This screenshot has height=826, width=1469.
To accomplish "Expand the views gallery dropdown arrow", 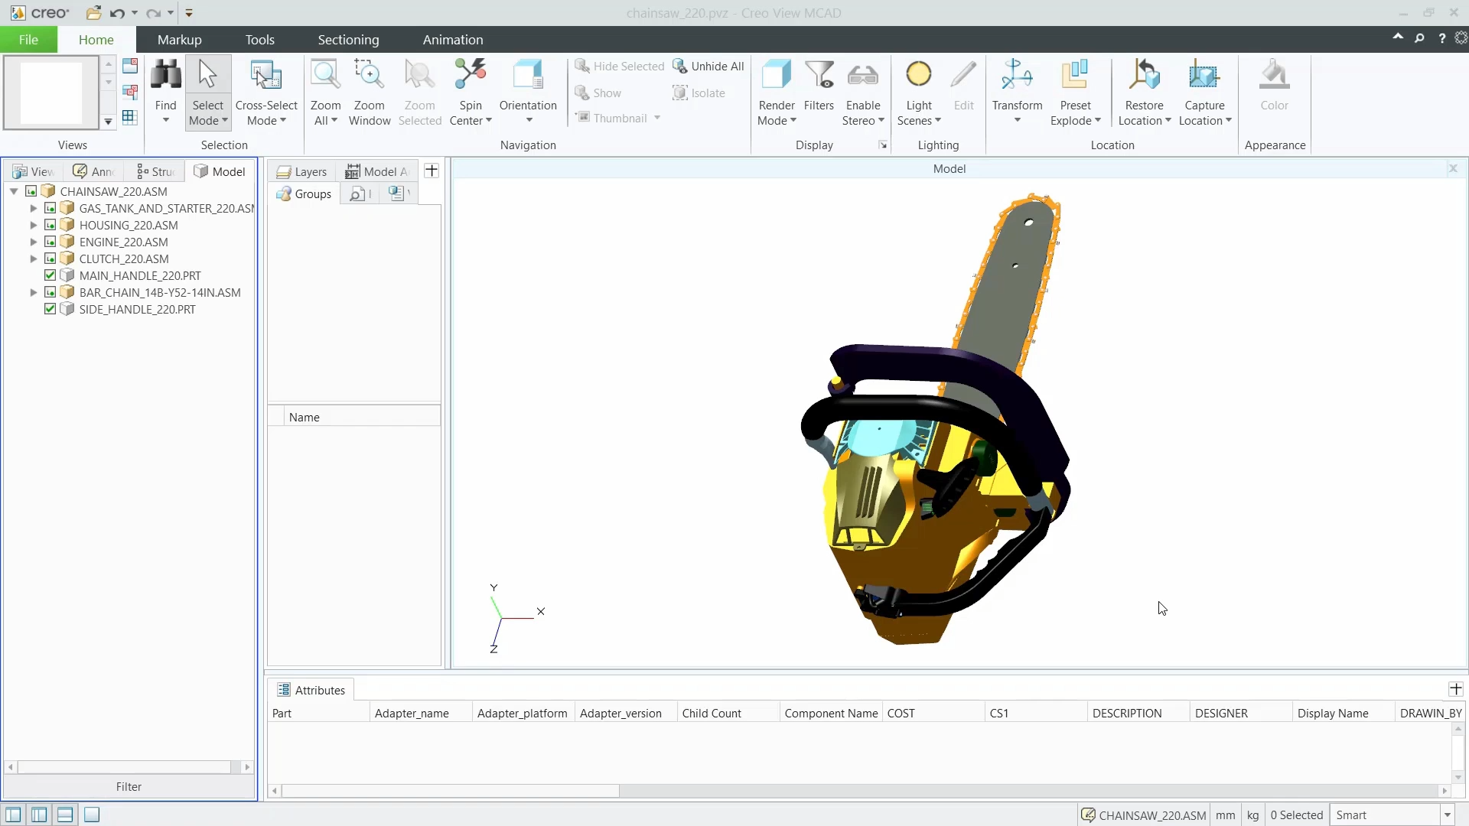I will pos(108,122).
